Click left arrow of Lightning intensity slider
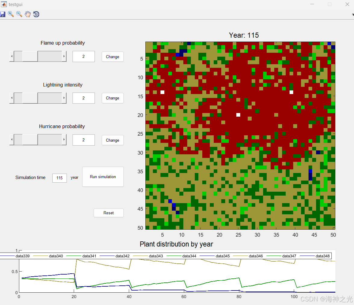Screen dimensions: 354x305 coord(12,98)
